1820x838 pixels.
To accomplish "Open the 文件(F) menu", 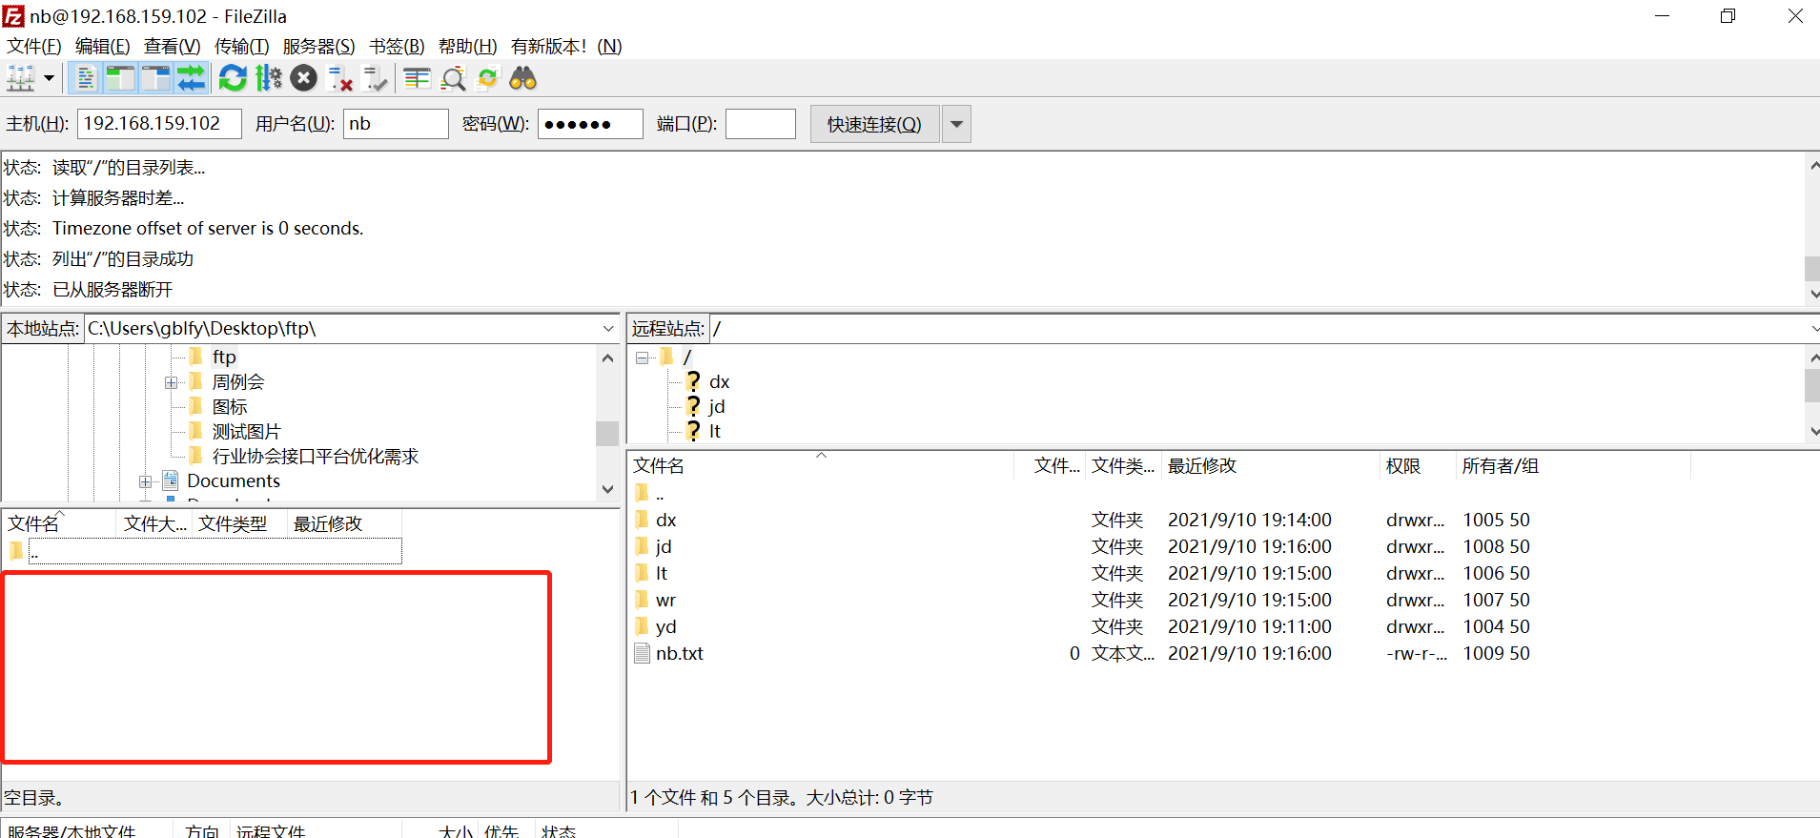I will click(x=33, y=46).
